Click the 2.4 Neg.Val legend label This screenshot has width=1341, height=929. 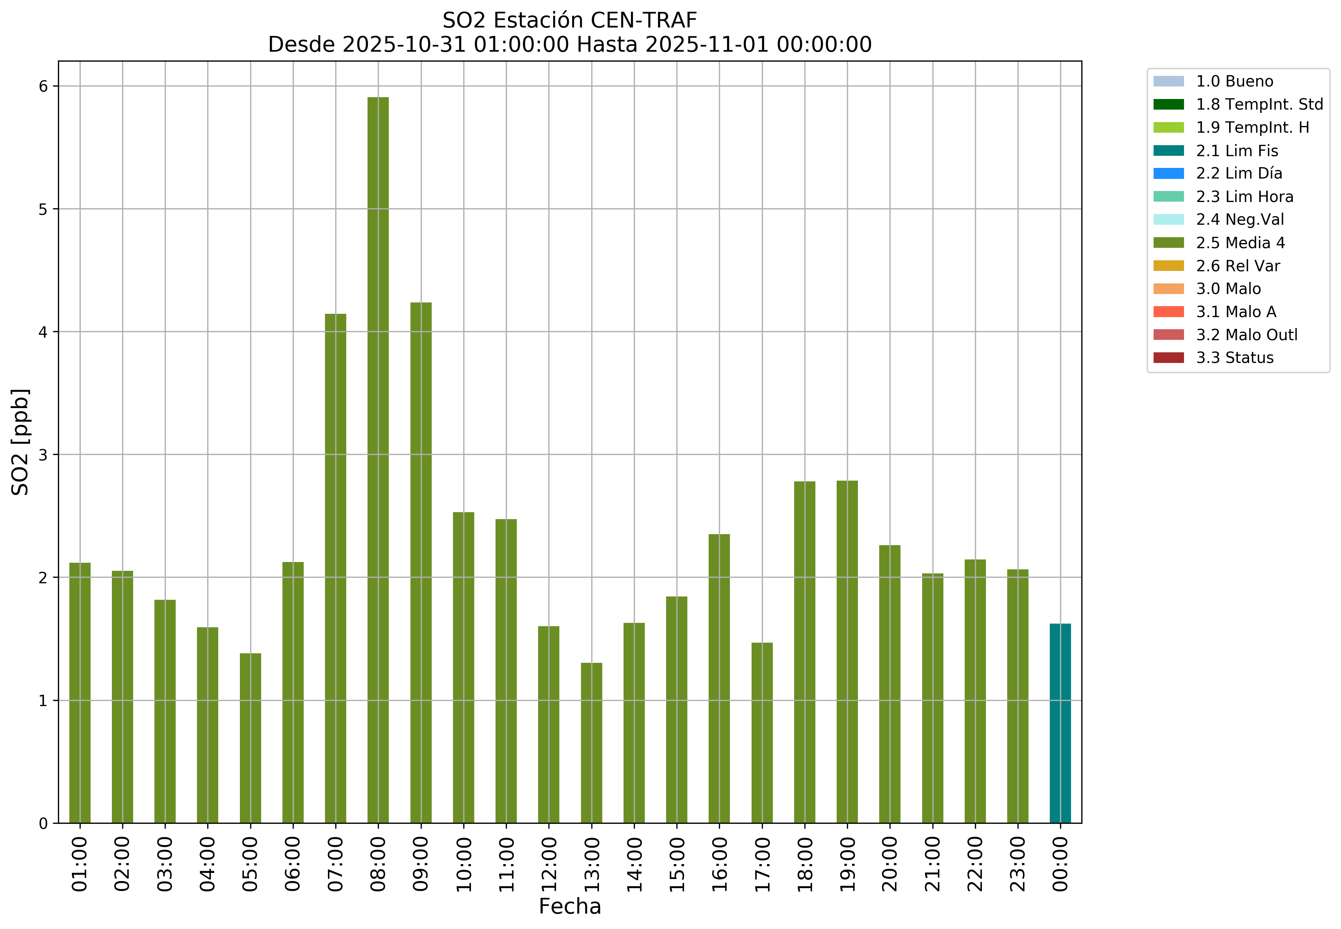(x=1240, y=220)
